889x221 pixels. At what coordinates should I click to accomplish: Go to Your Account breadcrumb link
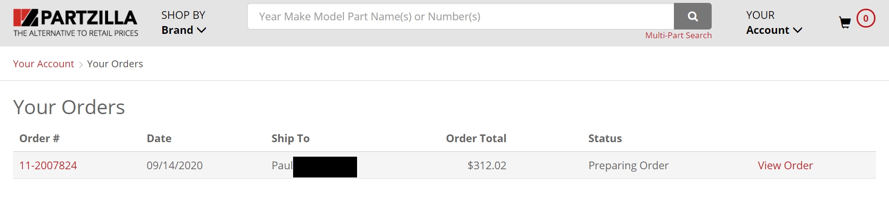44,64
